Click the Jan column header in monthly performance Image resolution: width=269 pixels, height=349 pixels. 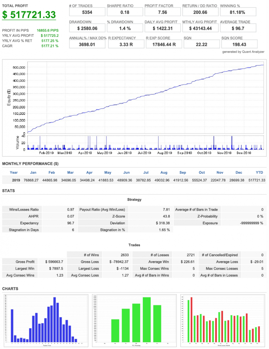tap(33, 172)
